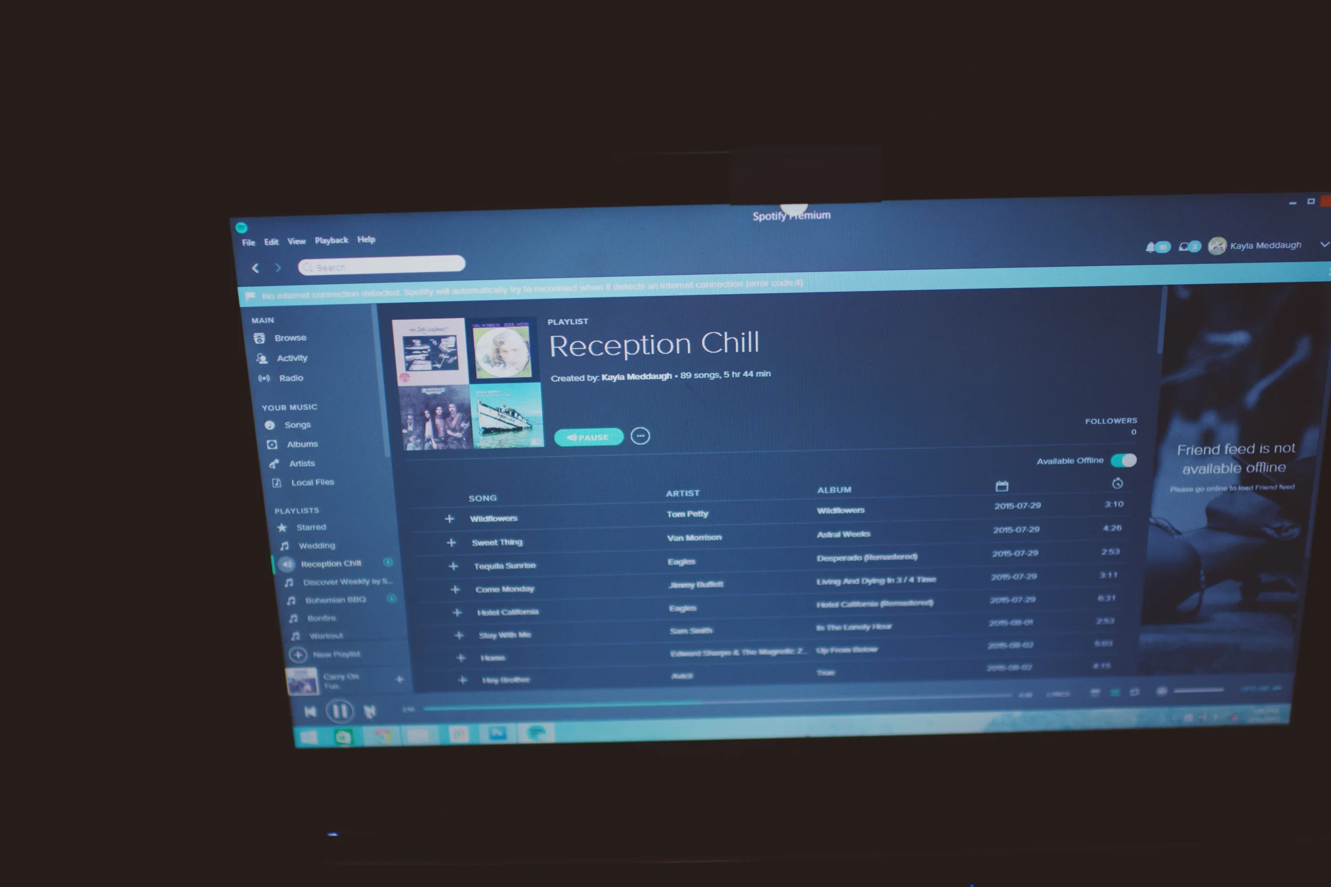This screenshot has width=1331, height=887.
Task: Open the Help menu
Action: (x=366, y=239)
